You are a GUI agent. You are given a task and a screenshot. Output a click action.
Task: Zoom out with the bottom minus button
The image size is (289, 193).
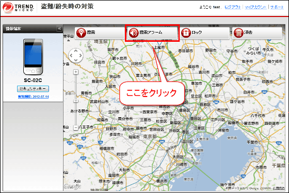(76, 127)
